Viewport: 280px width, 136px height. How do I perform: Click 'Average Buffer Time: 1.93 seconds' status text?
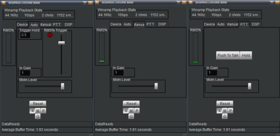pyautogui.click(x=30, y=130)
